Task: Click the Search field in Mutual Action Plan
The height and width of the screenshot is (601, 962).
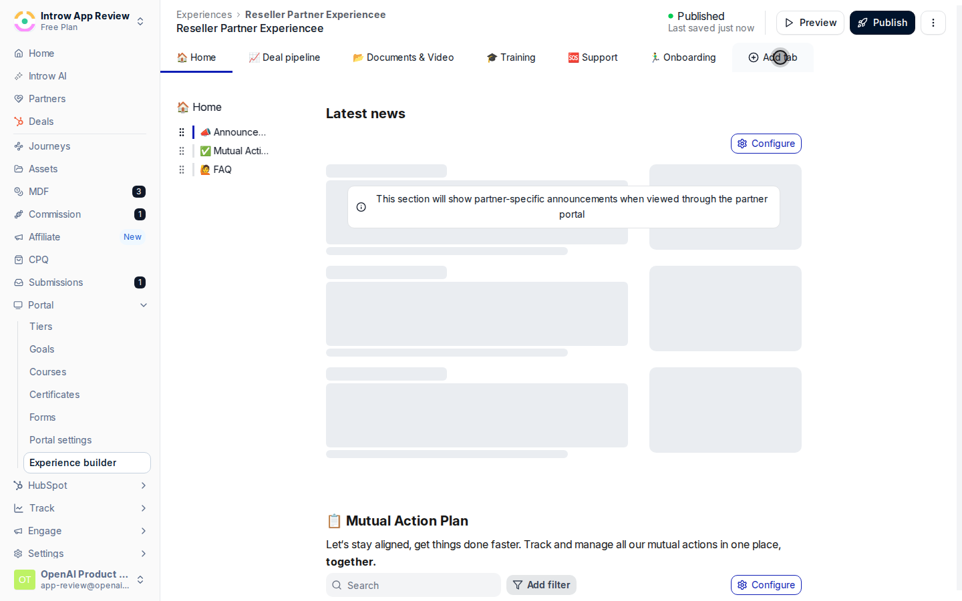Action: tap(414, 585)
